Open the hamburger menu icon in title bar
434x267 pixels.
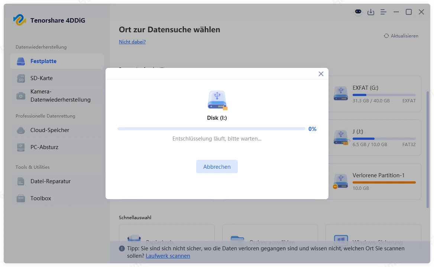tap(383, 12)
